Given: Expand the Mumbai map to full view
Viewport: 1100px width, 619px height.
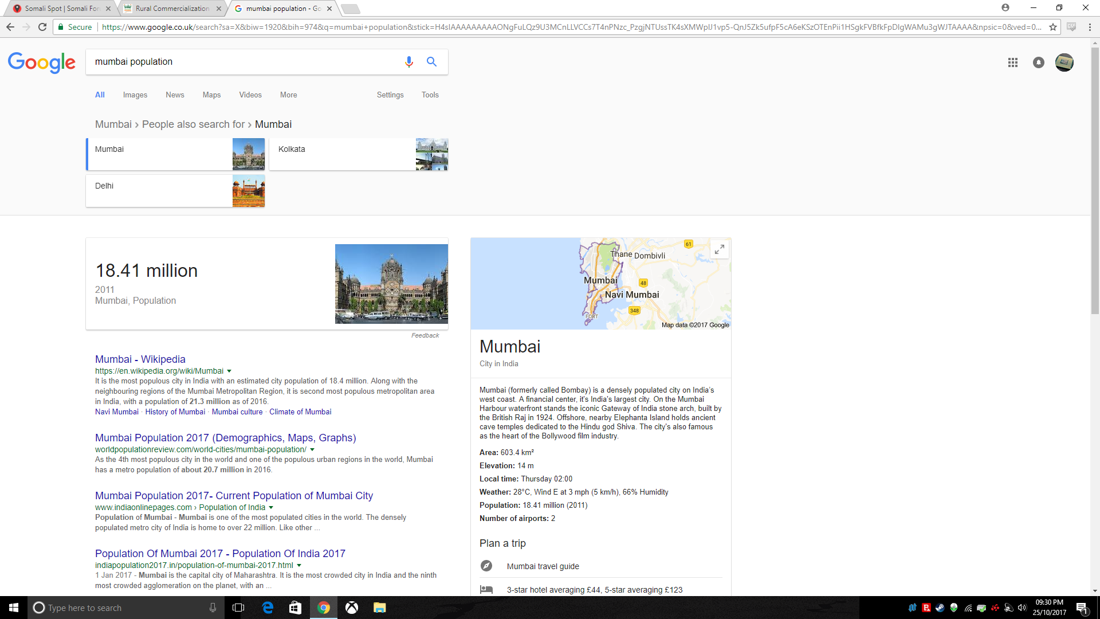Looking at the screenshot, I should (720, 249).
